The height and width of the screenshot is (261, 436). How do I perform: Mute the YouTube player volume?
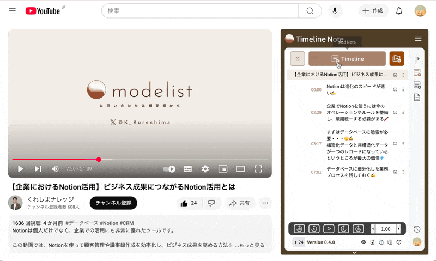[55, 169]
